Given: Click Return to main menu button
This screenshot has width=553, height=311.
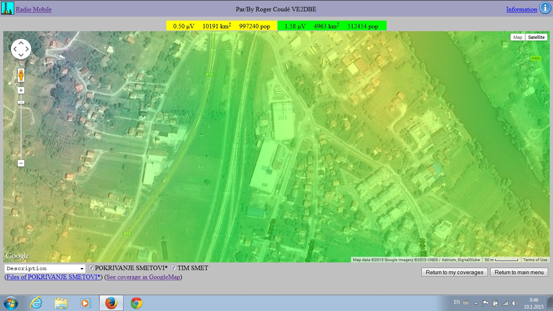Looking at the screenshot, I should (519, 272).
